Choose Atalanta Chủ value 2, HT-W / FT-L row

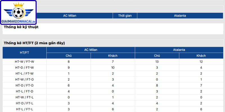157,97
